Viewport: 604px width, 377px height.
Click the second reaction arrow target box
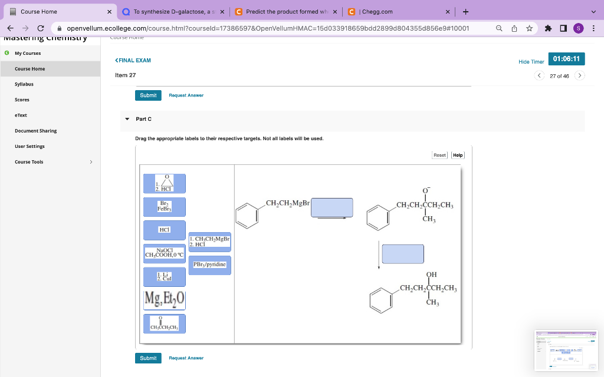click(403, 254)
